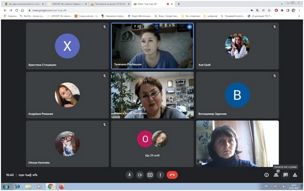This screenshot has height=191, width=304.
Task: Click the audio activity indicator on Танюшка Розбицька tile
Action: click(x=190, y=27)
